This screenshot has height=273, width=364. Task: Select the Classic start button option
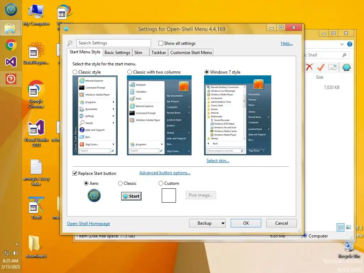pos(120,183)
